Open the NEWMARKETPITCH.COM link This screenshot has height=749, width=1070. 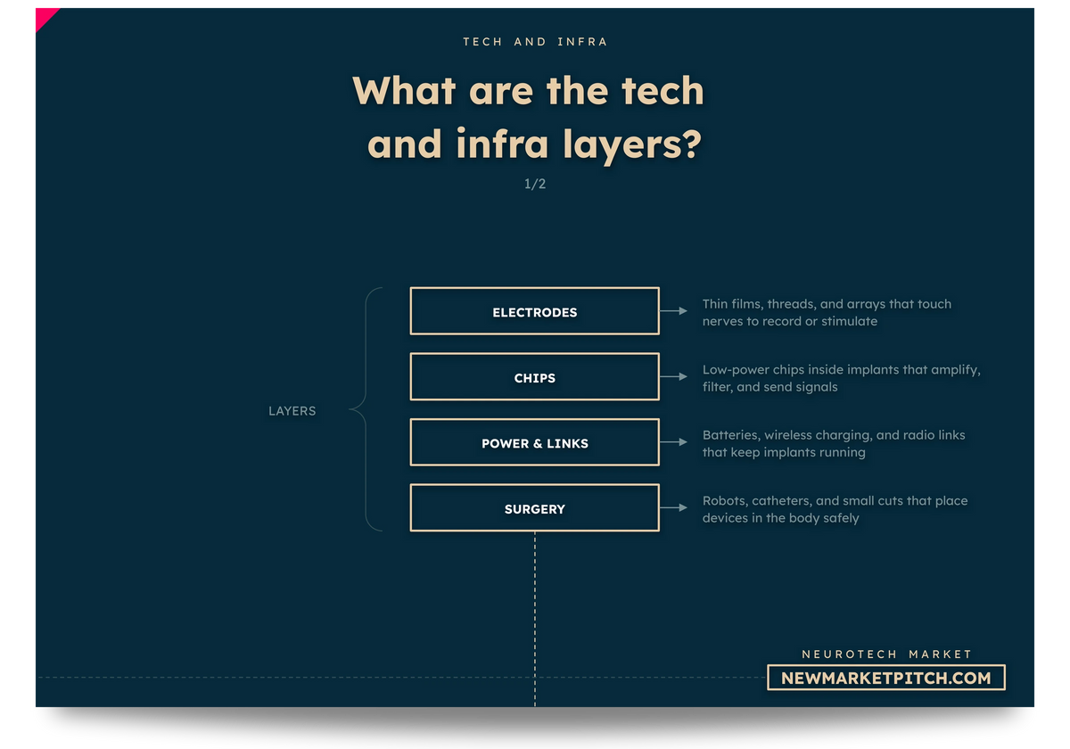(x=886, y=678)
